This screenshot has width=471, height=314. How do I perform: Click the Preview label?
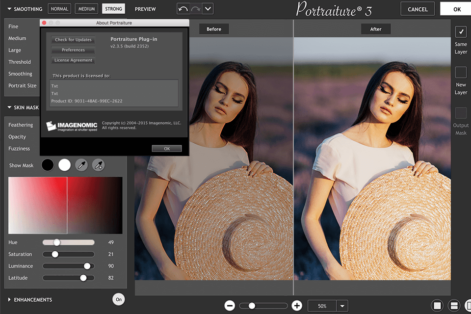[145, 9]
